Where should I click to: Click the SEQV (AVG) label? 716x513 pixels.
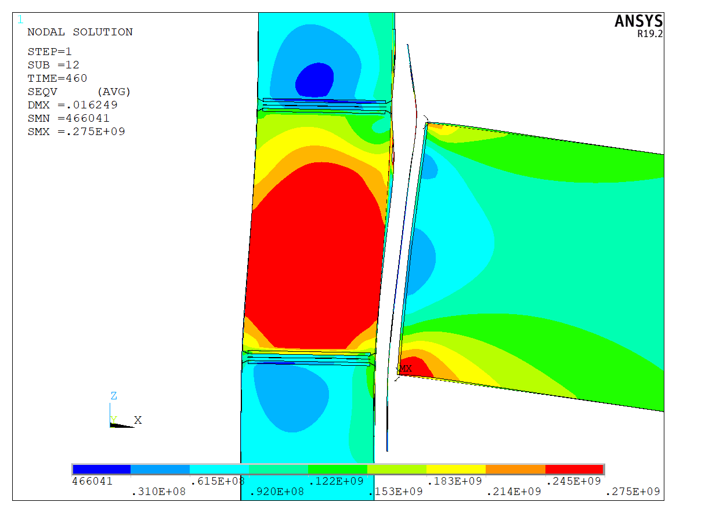tap(79, 92)
